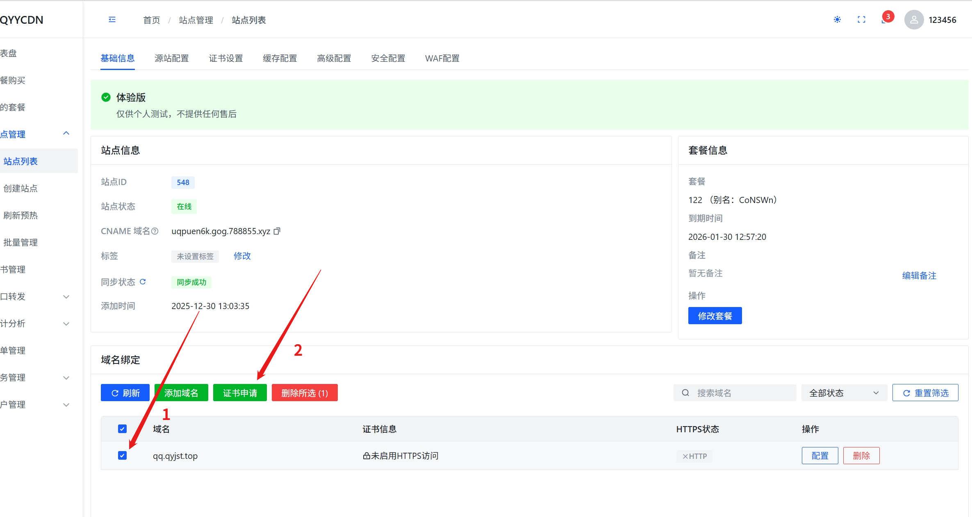Copy the CNAME domain with copy icon
972x517 pixels.
point(277,231)
